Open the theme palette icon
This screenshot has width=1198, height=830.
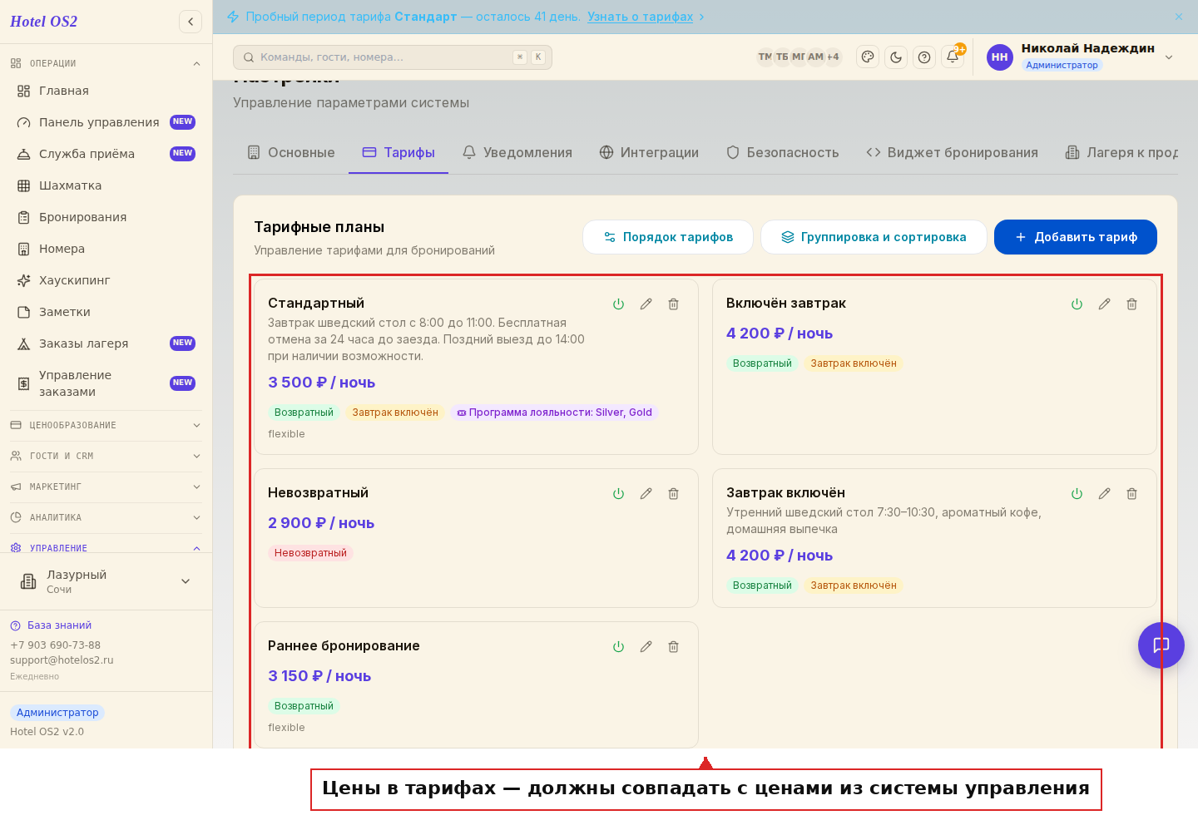coord(868,57)
